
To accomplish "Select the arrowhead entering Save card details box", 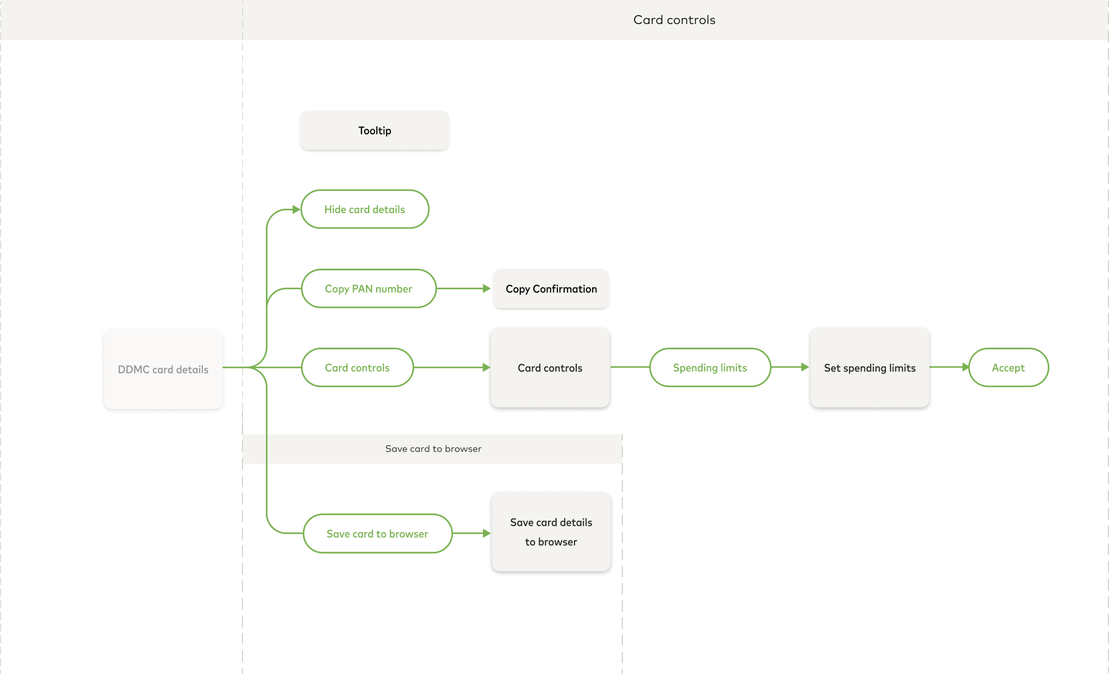I will (486, 533).
